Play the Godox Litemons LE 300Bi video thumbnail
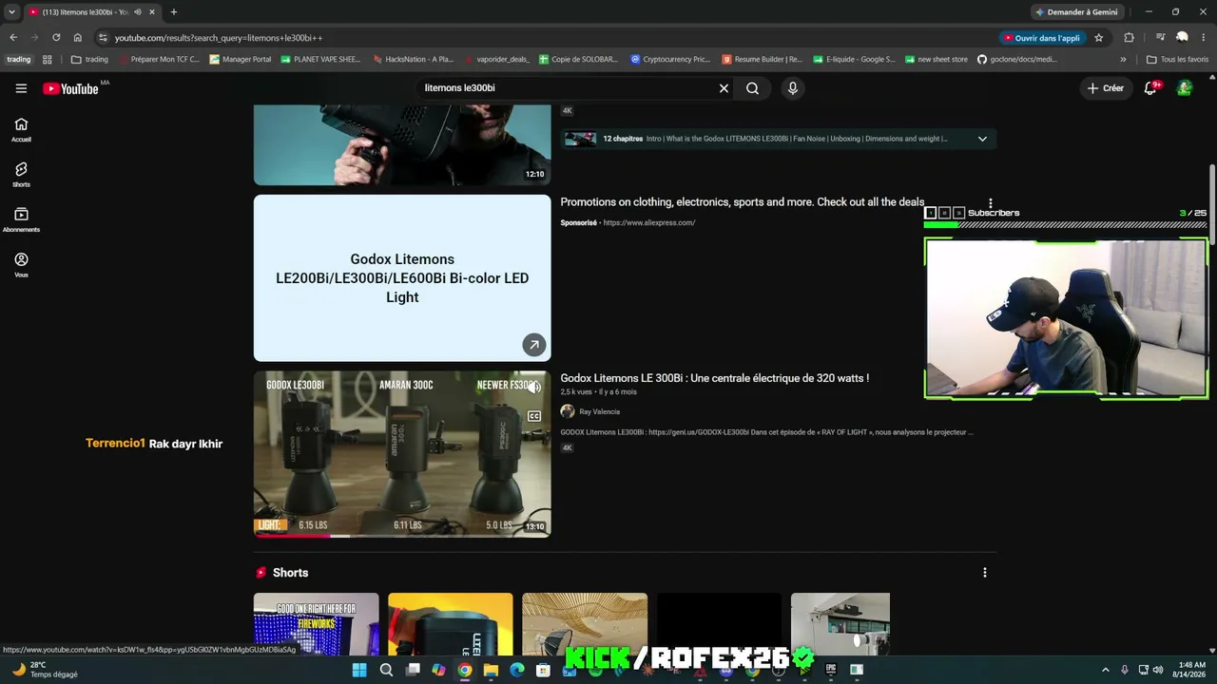 tap(402, 454)
